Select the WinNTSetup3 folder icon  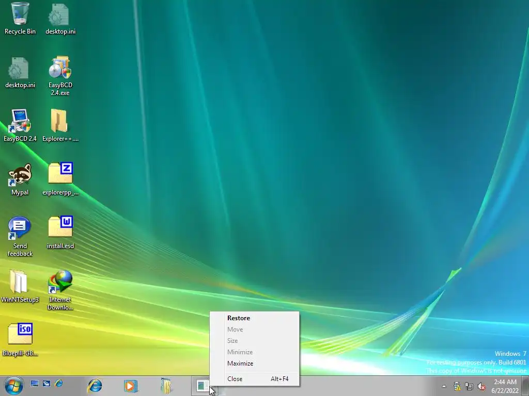[20, 287]
